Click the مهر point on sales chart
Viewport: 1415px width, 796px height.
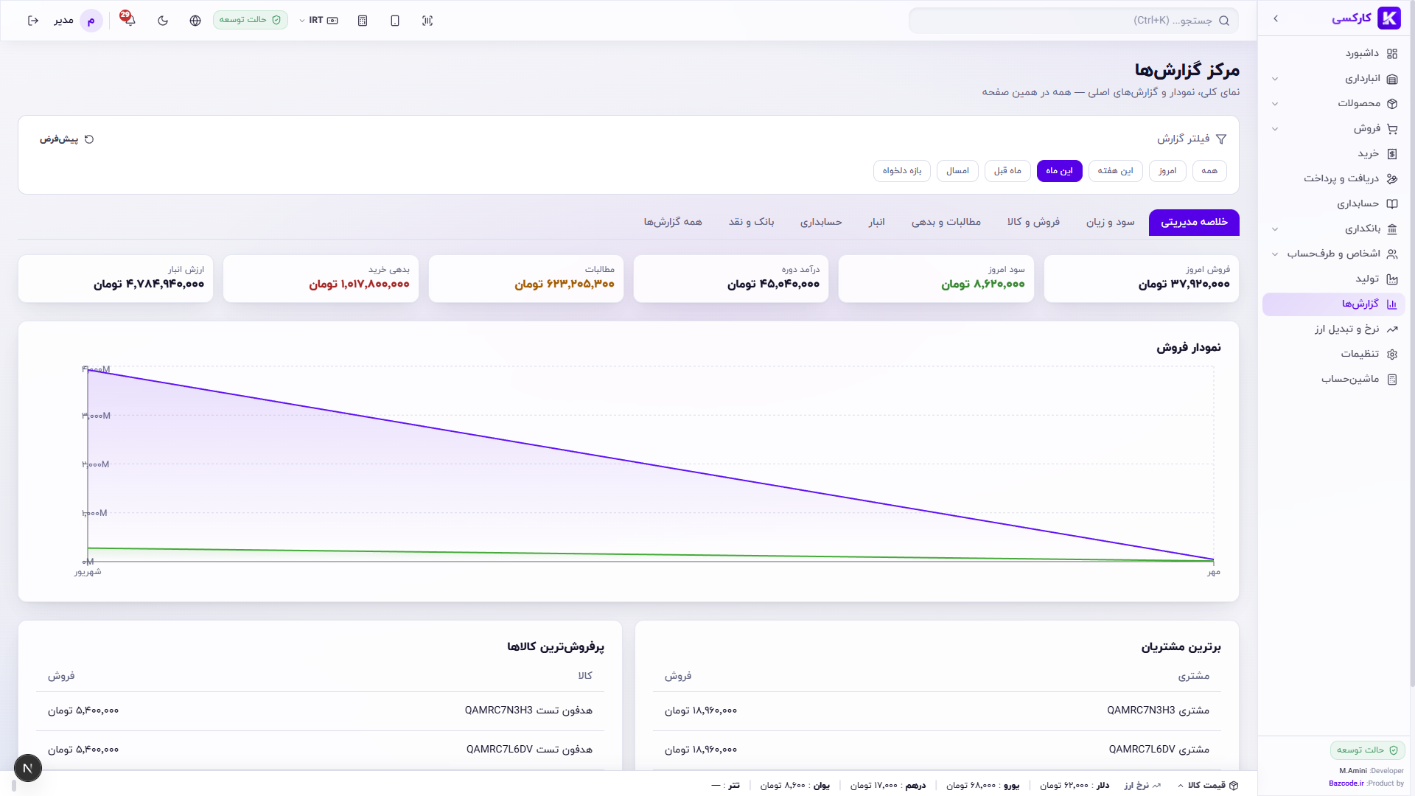tap(1213, 560)
